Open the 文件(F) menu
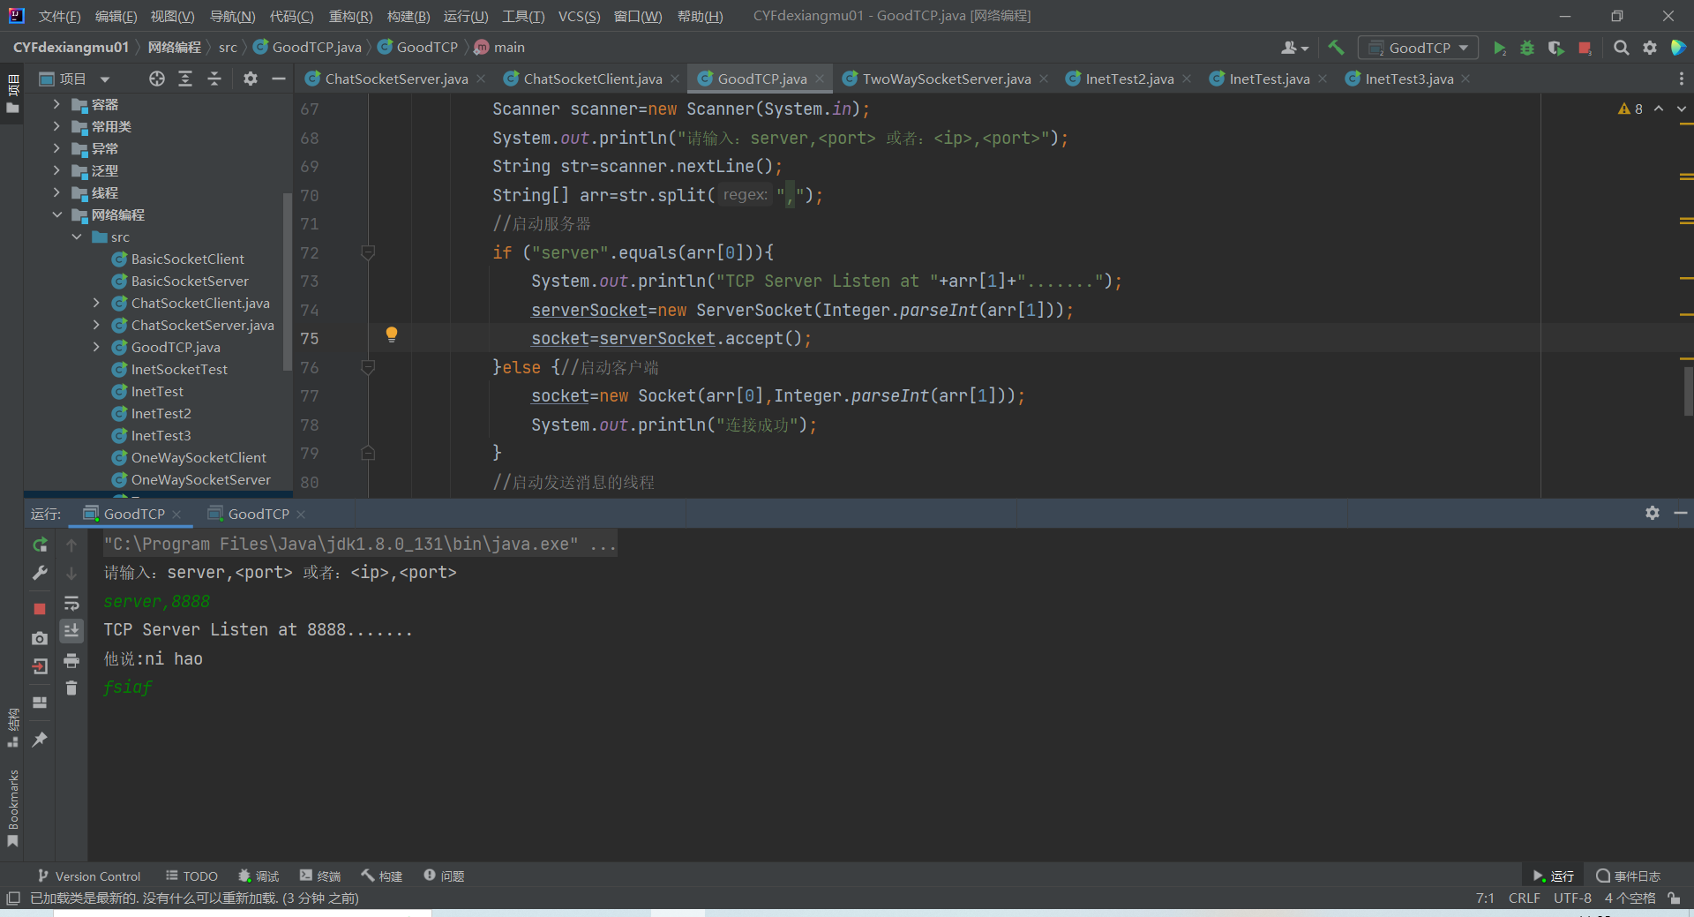1694x917 pixels. 59,16
